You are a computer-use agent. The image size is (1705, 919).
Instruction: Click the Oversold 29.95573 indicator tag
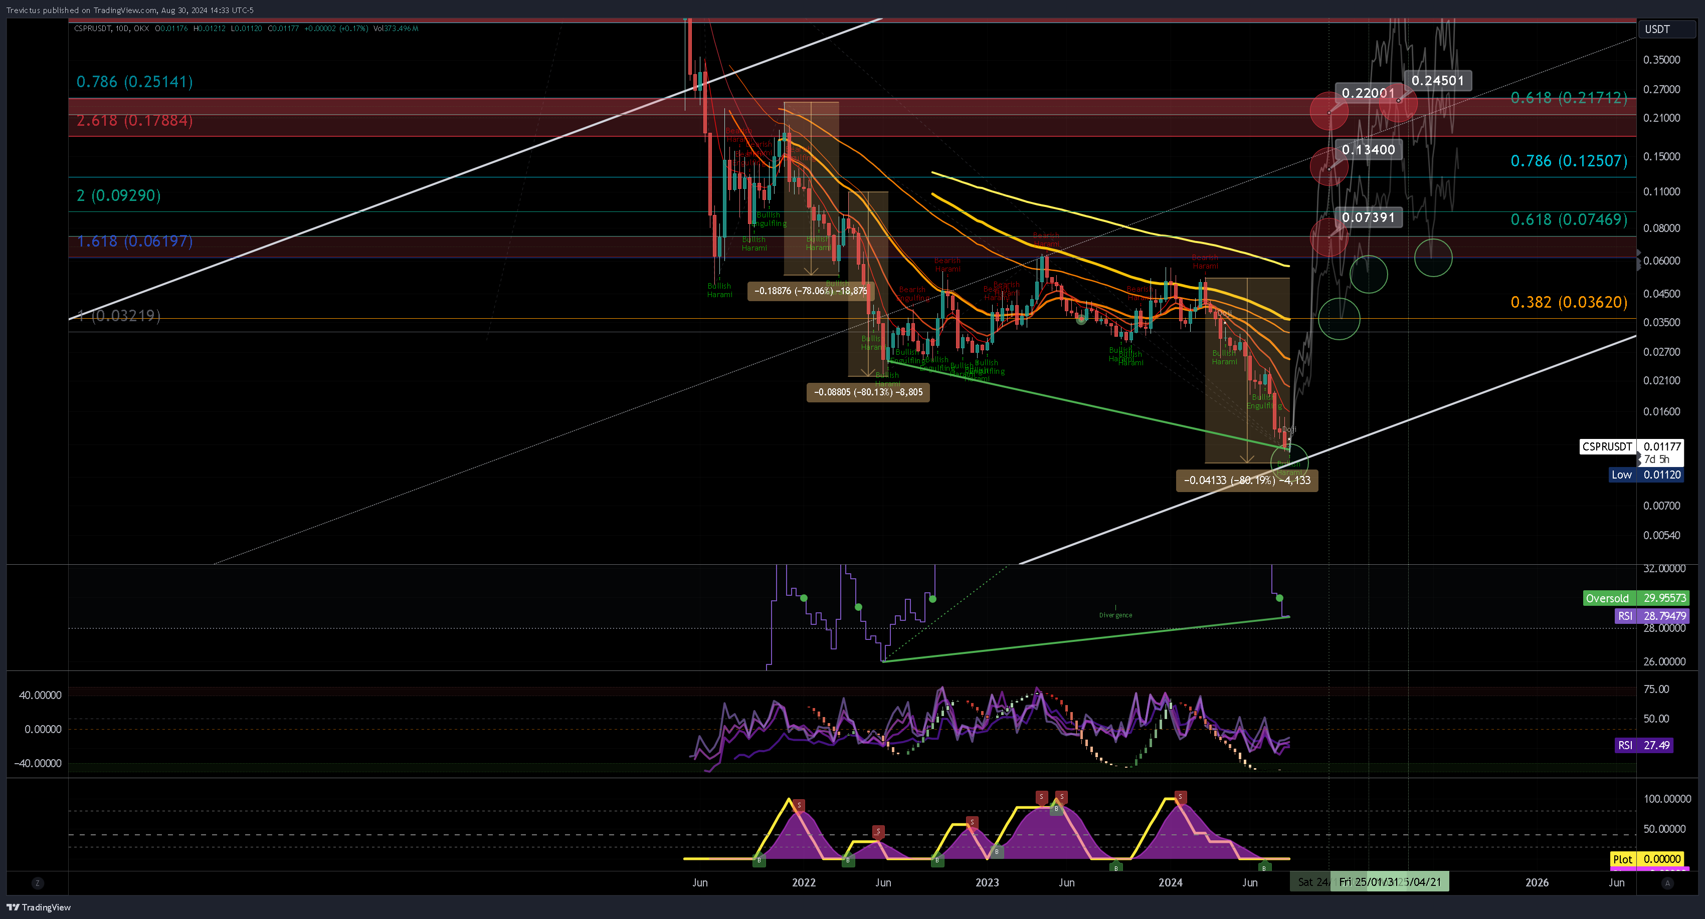[x=1635, y=598]
